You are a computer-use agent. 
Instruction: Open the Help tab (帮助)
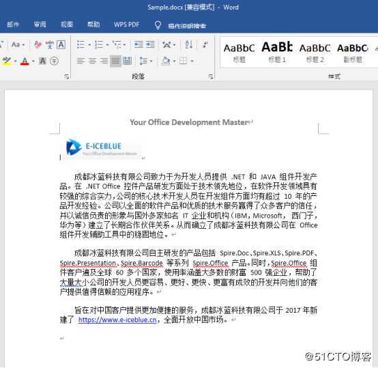point(93,25)
